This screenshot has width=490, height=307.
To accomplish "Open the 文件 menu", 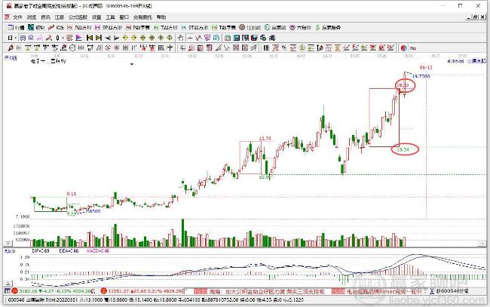I will pos(17,17).
